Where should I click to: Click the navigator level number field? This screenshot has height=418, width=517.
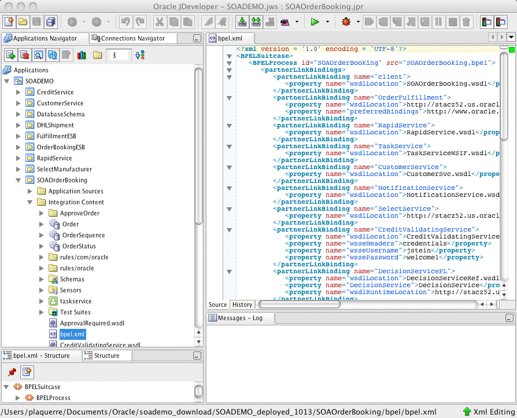tap(118, 55)
